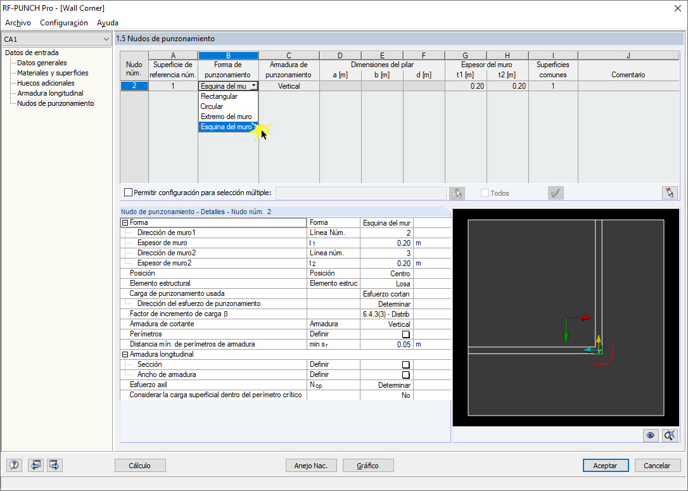Click Esfuerzo axil value Determinar
This screenshot has height=491, width=688.
(x=386, y=385)
